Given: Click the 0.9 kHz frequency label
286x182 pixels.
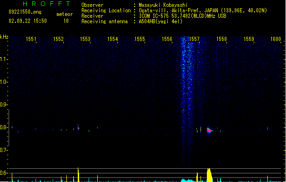Looking at the screenshot, I should (4, 105).
